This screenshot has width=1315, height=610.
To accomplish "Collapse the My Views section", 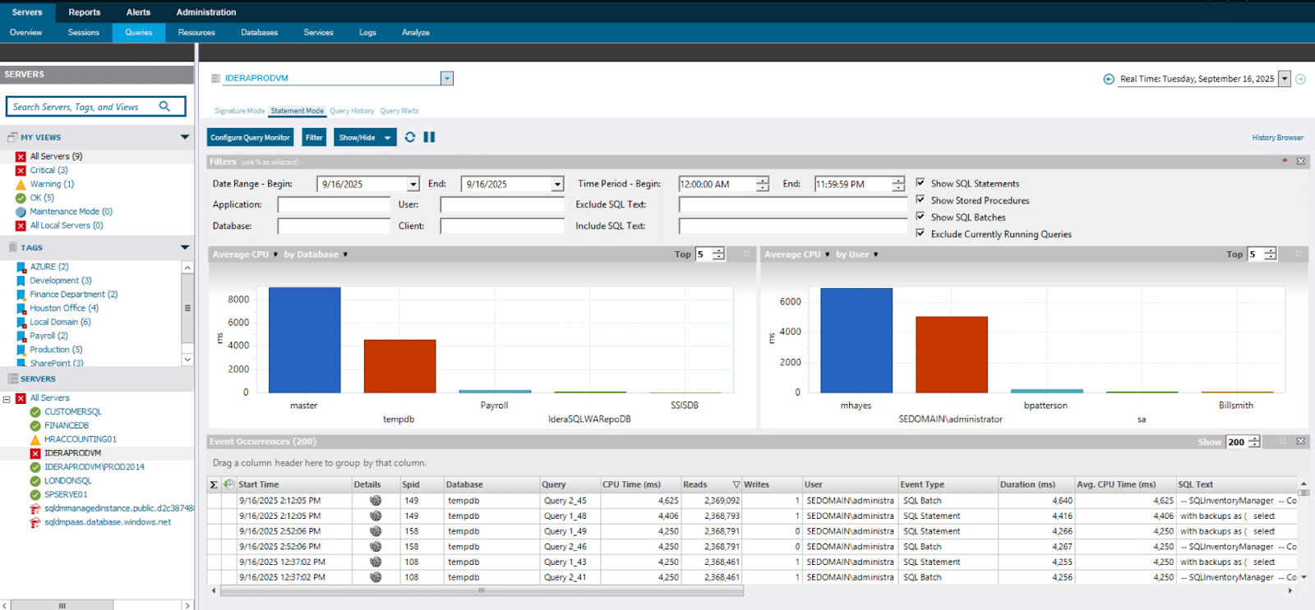I will click(x=184, y=137).
